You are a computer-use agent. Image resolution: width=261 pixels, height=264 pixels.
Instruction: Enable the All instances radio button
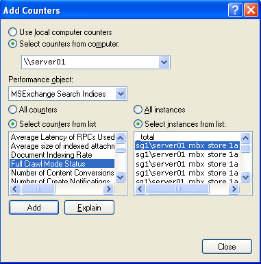138,110
